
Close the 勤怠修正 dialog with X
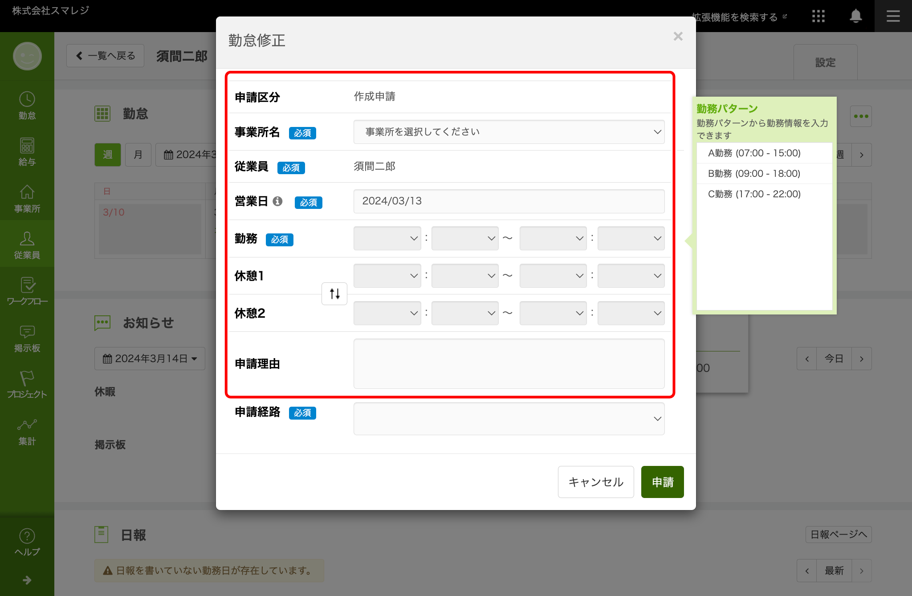[x=678, y=37]
